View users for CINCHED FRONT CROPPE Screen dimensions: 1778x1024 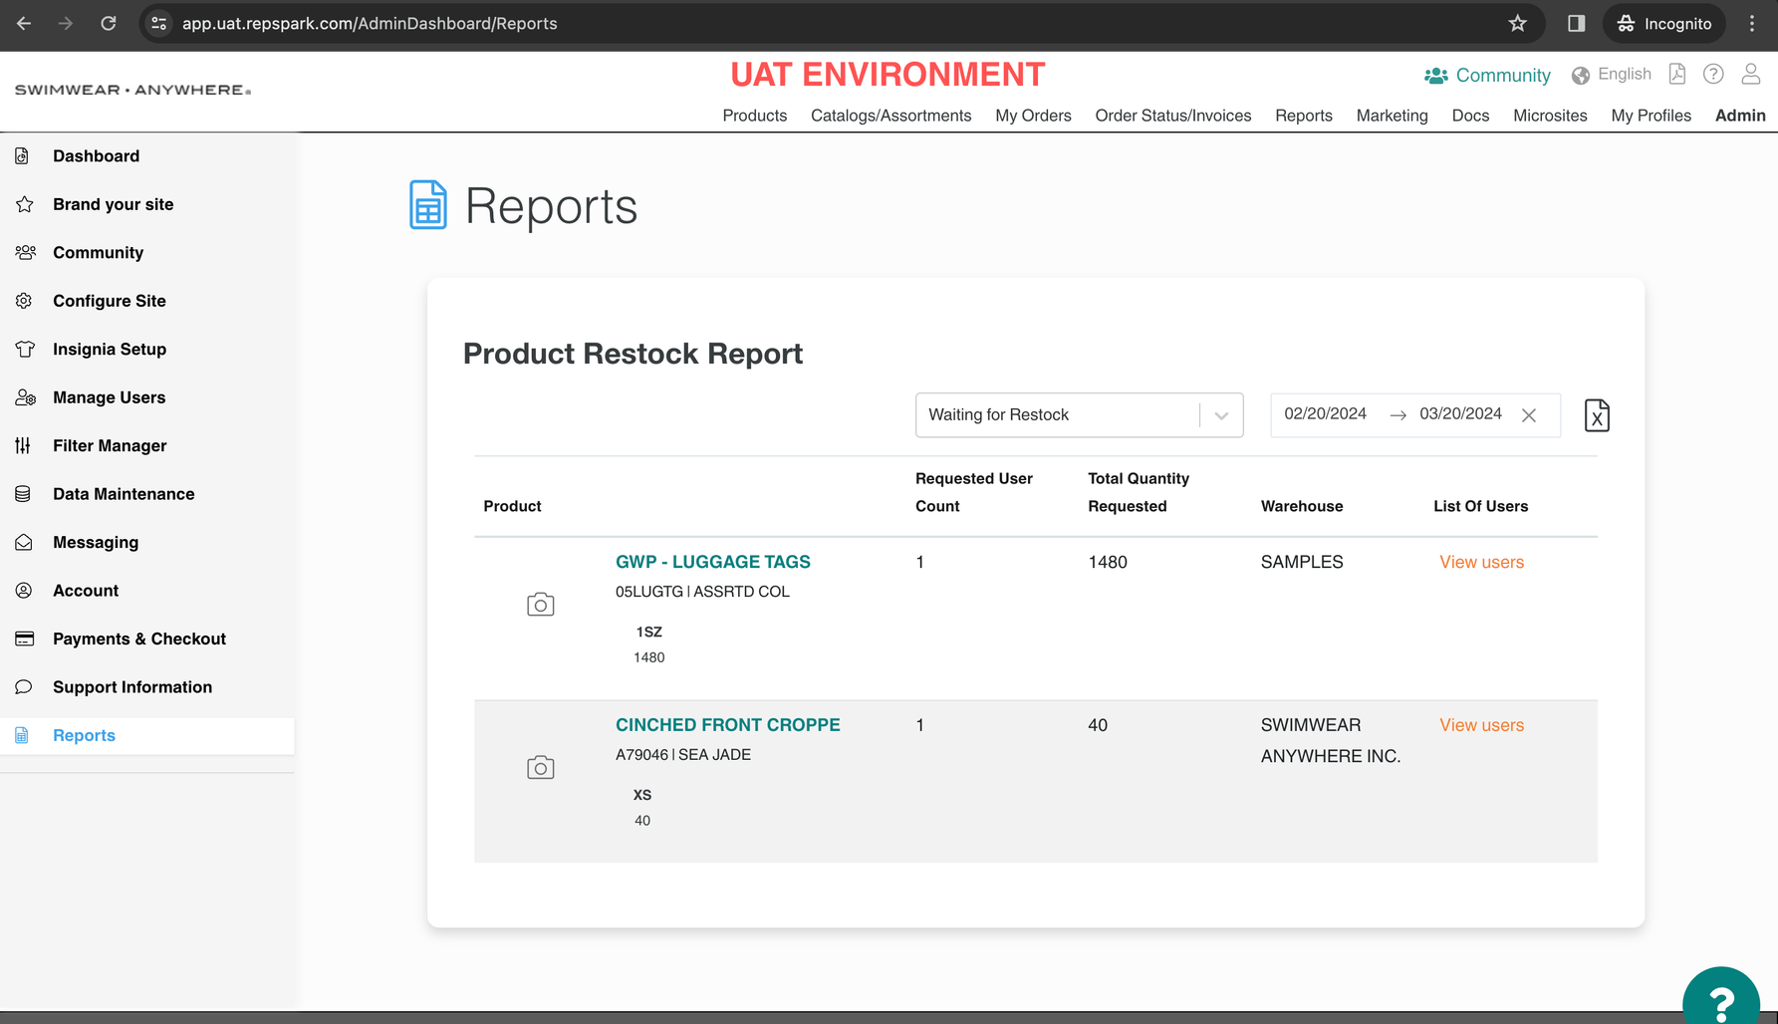tap(1481, 725)
